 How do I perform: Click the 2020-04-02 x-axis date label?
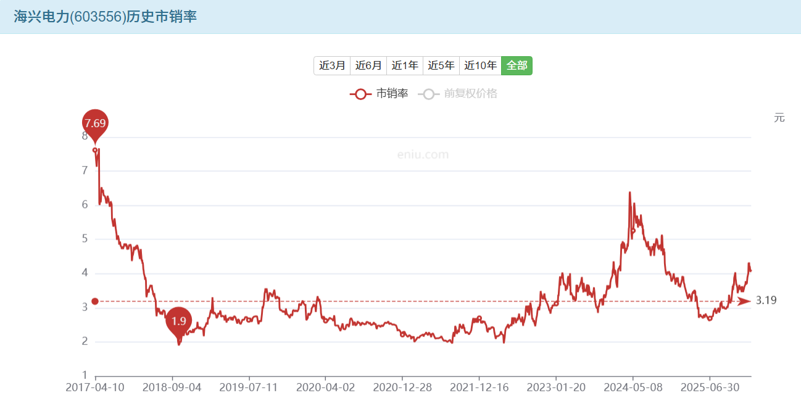pos(325,388)
